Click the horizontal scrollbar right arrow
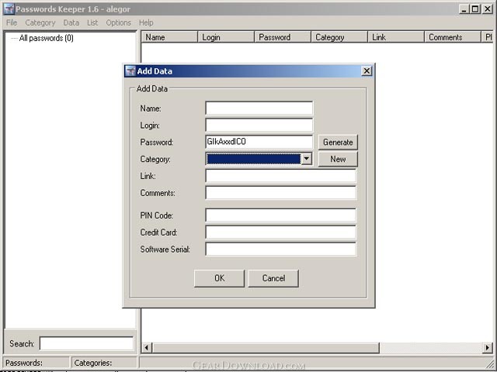 click(487, 348)
